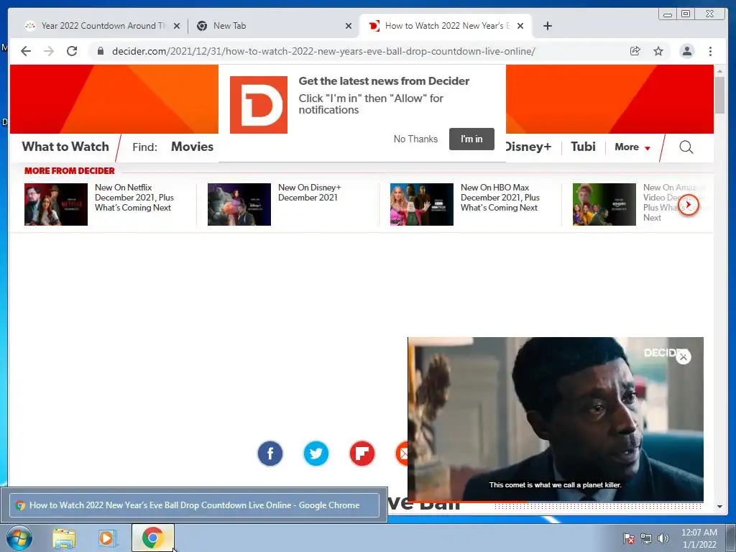The height and width of the screenshot is (552, 736).
Task: Close the New Tab tab
Action: tap(349, 27)
